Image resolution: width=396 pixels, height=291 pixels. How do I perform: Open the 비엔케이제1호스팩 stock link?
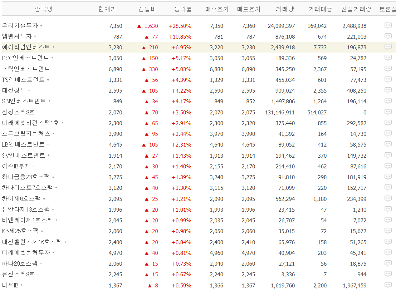pos(27,220)
